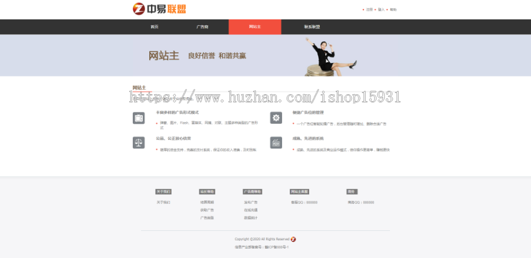Click the footer 站长帮助 column header
This screenshot has width=531, height=258.
click(x=207, y=191)
